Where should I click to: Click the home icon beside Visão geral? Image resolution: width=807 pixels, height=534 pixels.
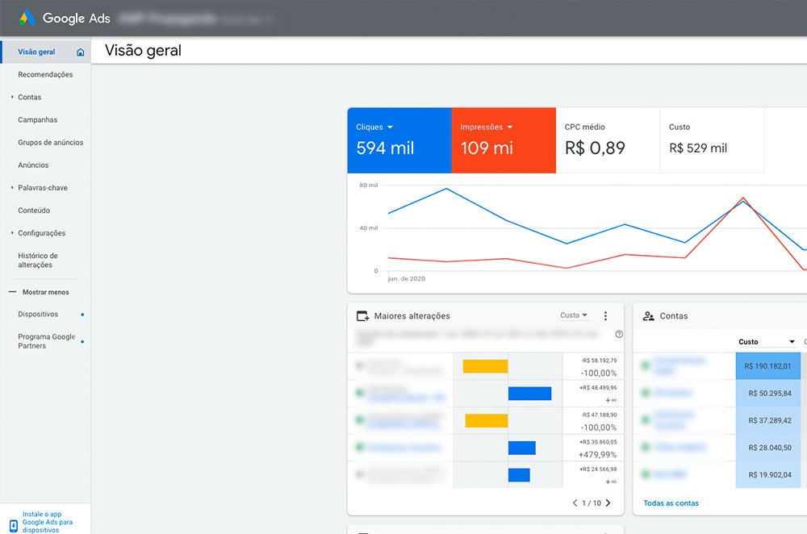[x=80, y=52]
